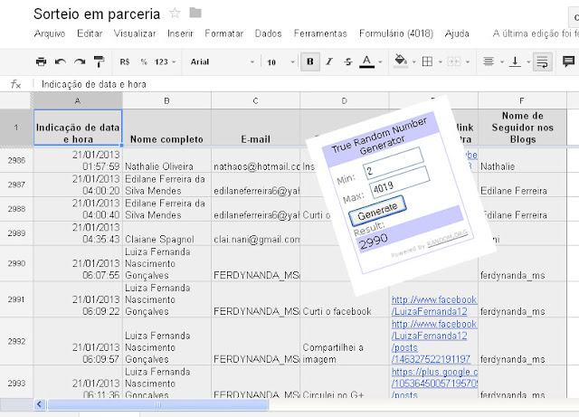Expand the merge cells dropdown arrow
The width and height of the screenshot is (579, 417).
(x=468, y=62)
